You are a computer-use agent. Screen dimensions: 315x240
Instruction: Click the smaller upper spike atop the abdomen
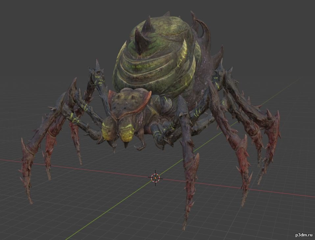coord(148,24)
